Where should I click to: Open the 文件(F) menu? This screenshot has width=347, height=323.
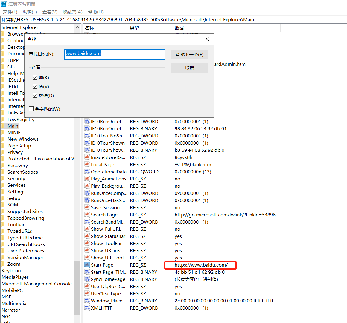[10, 12]
